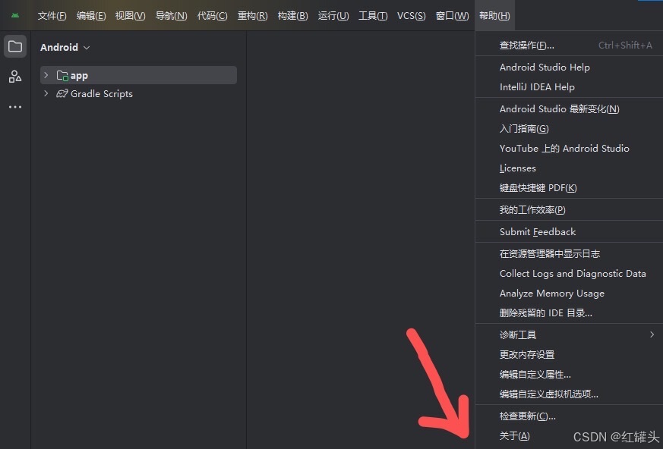This screenshot has height=449, width=663.
Task: Open Android Studio 最新变化(N)
Action: pos(569,109)
